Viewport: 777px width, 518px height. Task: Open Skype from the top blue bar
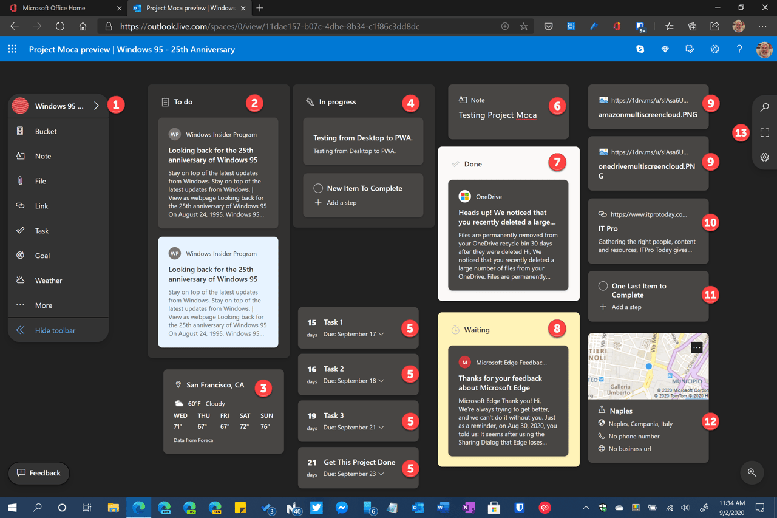click(x=640, y=49)
